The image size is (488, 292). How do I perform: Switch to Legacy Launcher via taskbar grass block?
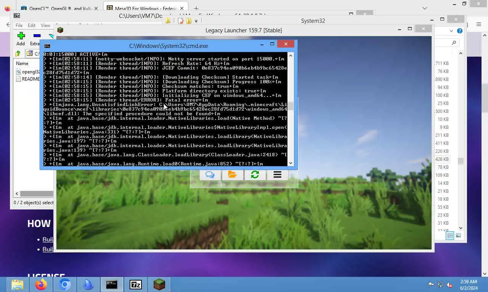159,284
